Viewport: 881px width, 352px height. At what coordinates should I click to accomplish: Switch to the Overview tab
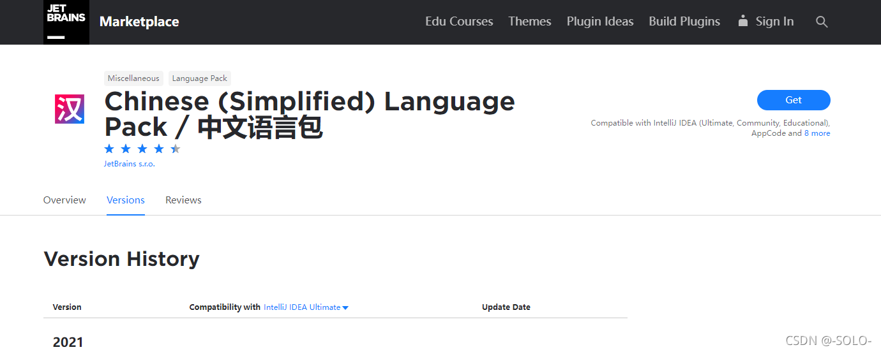[64, 200]
